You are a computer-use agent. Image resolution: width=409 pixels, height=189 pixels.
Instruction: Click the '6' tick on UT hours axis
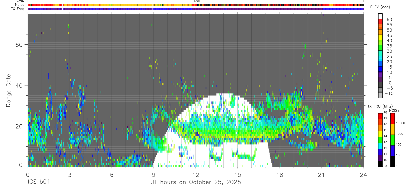click(x=112, y=174)
